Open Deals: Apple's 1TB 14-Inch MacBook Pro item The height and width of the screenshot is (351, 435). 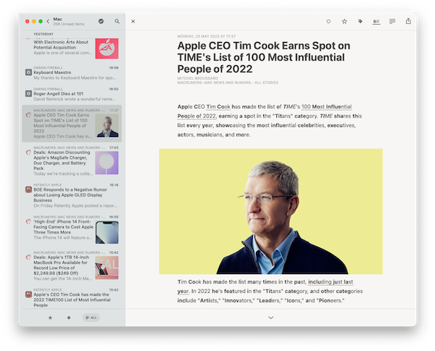[72, 266]
